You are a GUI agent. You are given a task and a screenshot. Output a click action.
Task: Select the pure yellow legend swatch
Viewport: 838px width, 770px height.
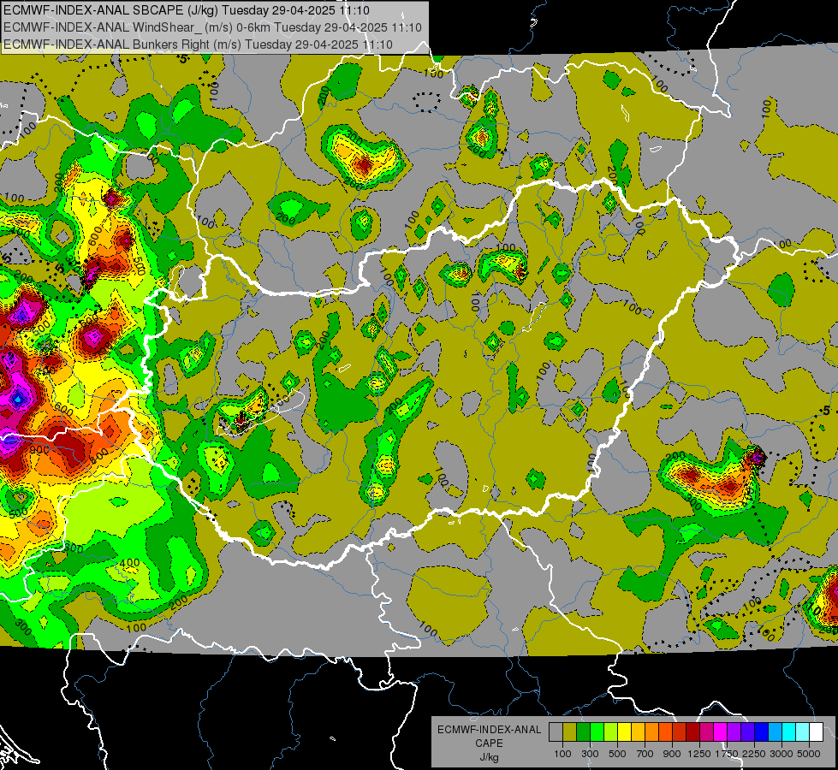pyautogui.click(x=624, y=732)
